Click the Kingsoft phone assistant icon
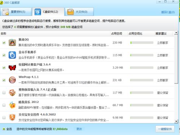 [x=12, y=55]
